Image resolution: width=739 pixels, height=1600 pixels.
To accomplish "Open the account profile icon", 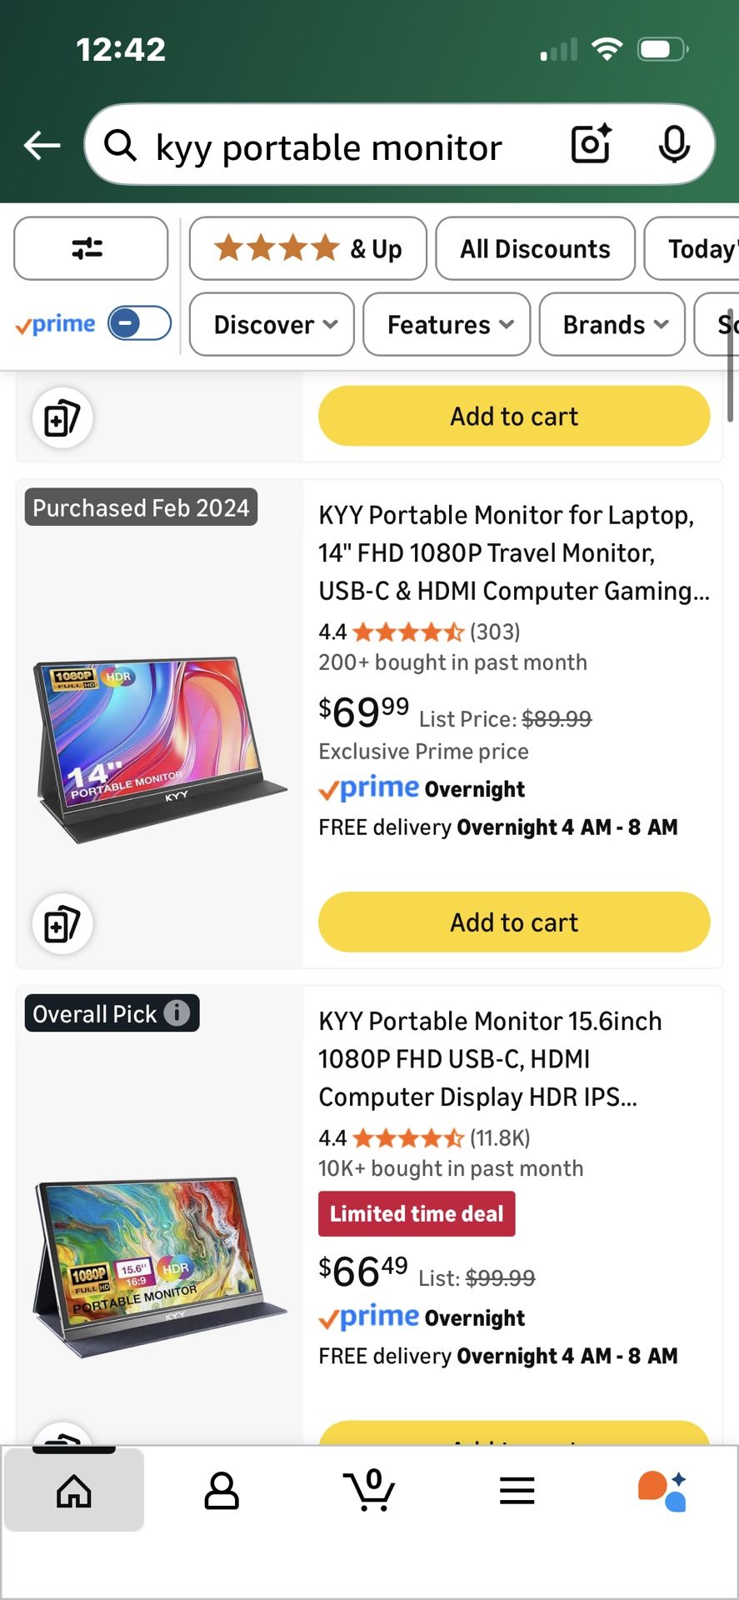I will pos(222,1490).
